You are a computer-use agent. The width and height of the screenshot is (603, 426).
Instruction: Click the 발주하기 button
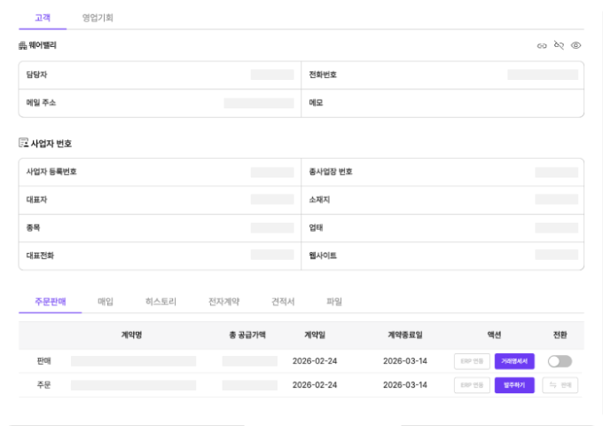tap(514, 385)
